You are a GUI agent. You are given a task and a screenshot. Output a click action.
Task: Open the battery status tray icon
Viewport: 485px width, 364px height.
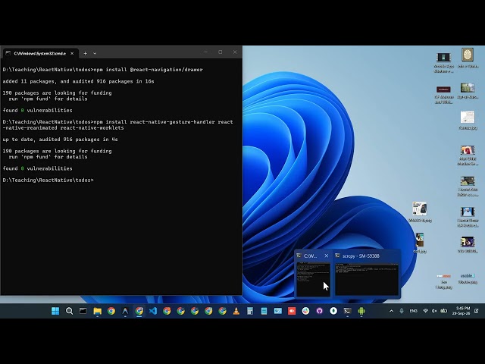[444, 311]
